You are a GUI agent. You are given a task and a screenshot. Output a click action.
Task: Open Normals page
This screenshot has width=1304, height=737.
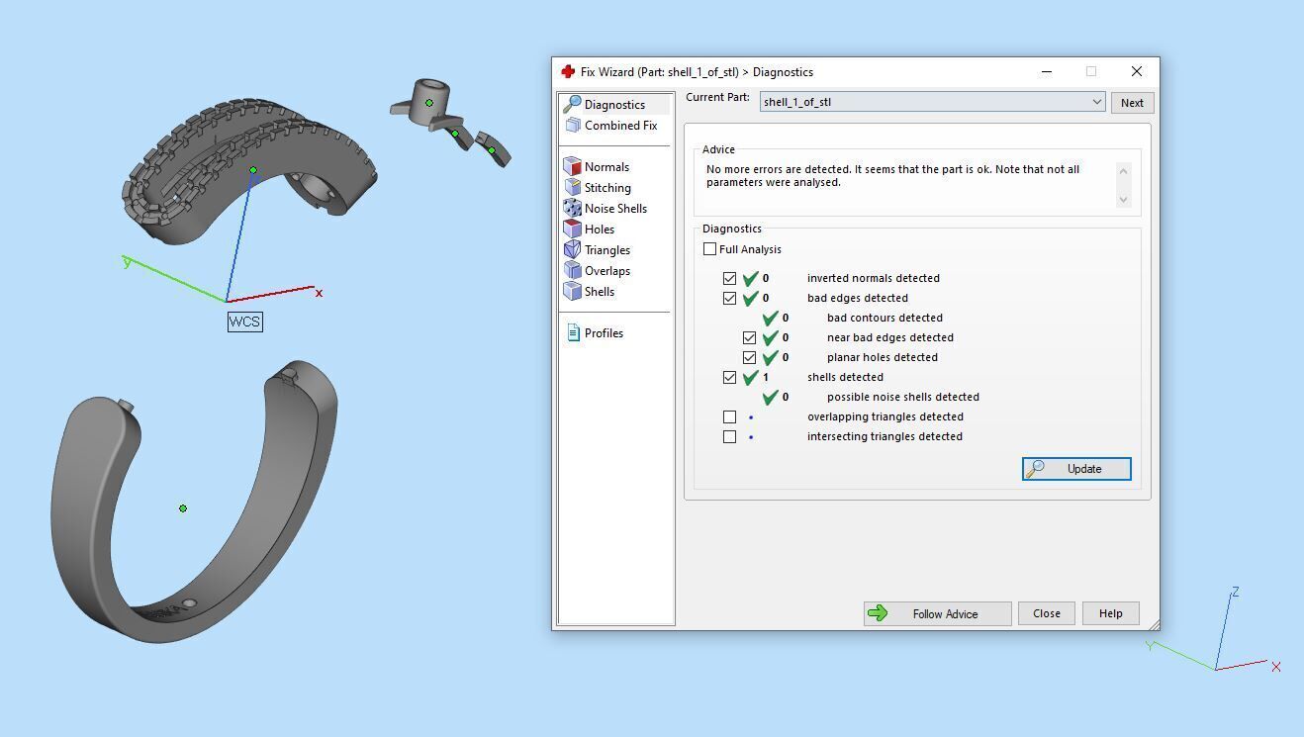606,166
